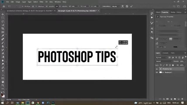Toggle lock position on the layer
The height and width of the screenshot is (105, 187).
[x=167, y=65]
